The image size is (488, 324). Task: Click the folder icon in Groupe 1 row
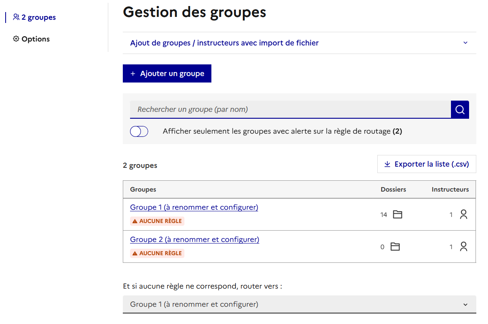pos(397,215)
